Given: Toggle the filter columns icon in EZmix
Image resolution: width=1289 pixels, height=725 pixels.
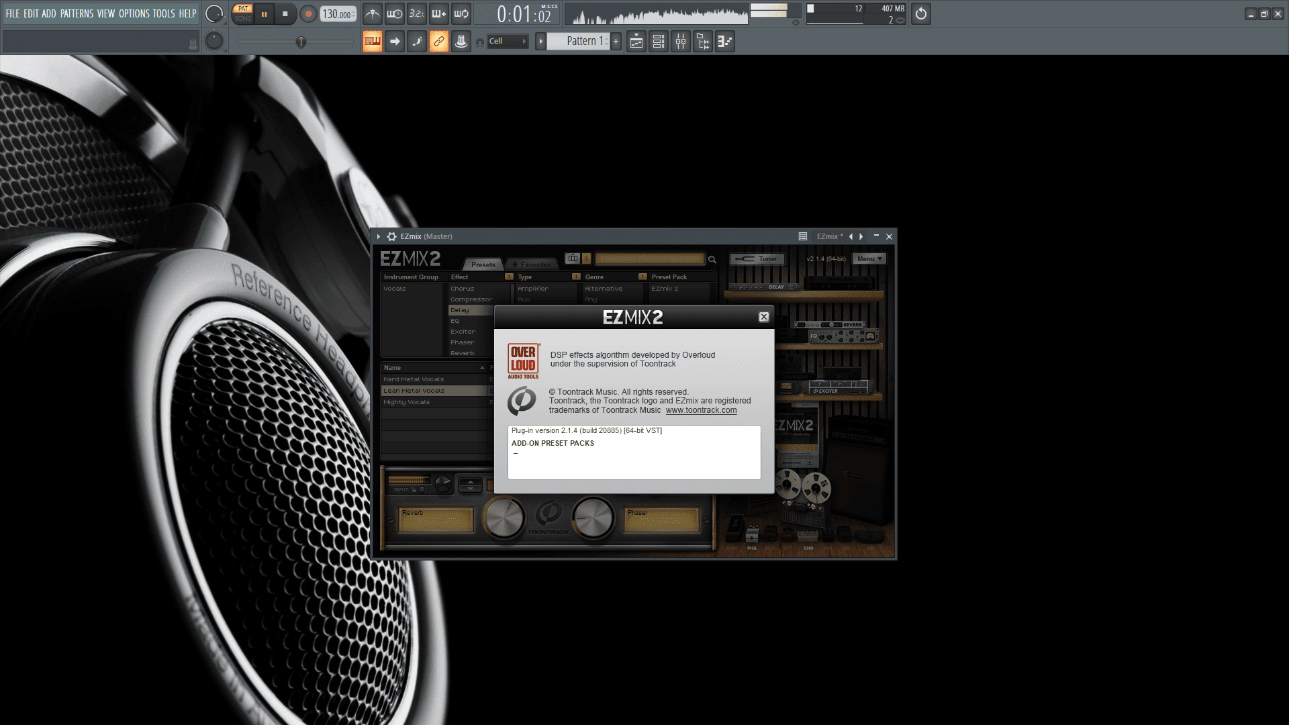Looking at the screenshot, I should tap(572, 258).
